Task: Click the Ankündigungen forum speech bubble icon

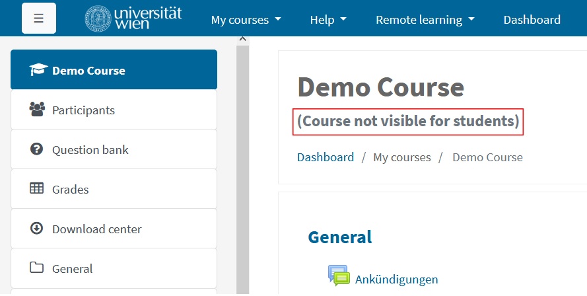Action: click(339, 276)
